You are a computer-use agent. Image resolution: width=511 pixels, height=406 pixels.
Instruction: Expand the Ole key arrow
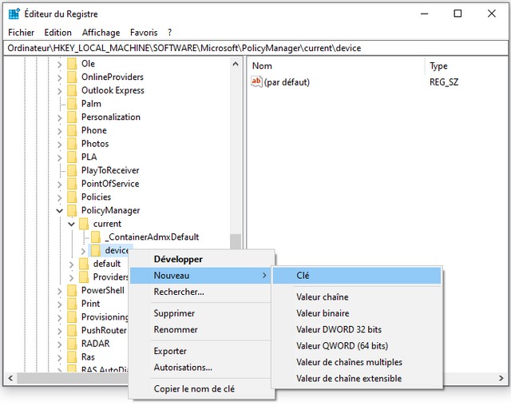pyautogui.click(x=59, y=64)
